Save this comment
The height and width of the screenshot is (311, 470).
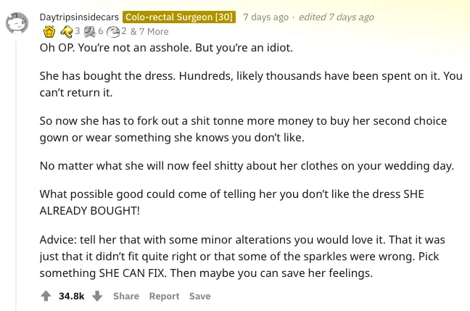pyautogui.click(x=199, y=296)
